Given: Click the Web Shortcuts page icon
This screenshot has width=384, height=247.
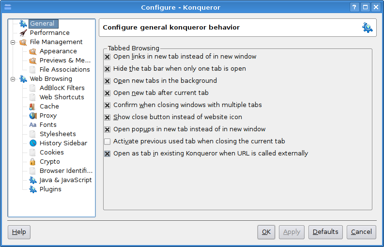Looking at the screenshot, I should tap(32, 97).
